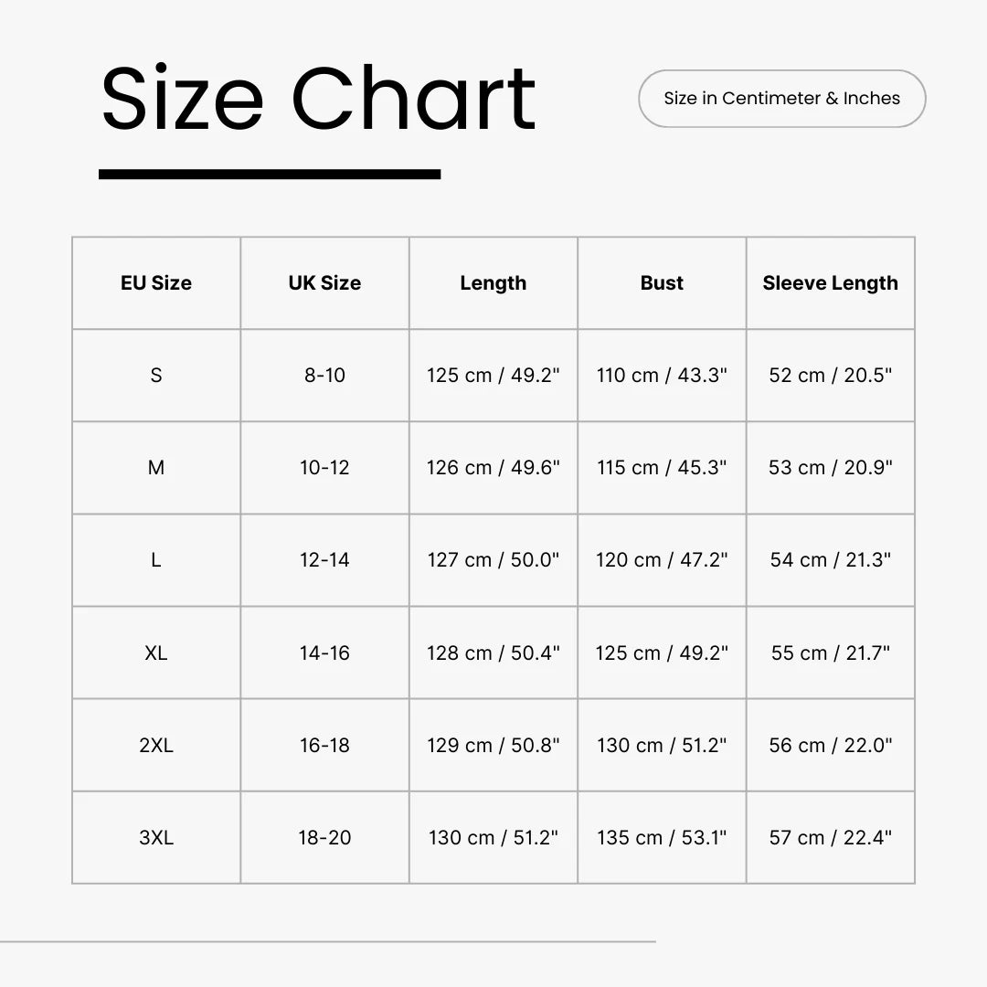Click the EU size 'XL' cell

point(156,653)
